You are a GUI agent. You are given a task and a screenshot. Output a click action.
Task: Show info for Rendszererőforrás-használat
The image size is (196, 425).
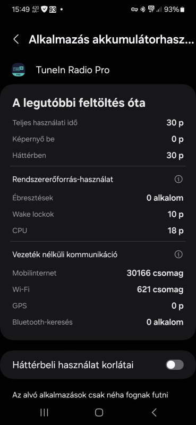click(178, 179)
